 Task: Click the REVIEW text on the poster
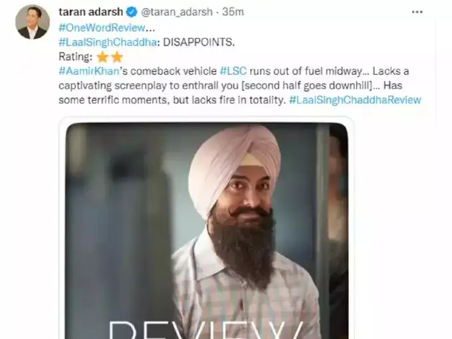pyautogui.click(x=207, y=330)
